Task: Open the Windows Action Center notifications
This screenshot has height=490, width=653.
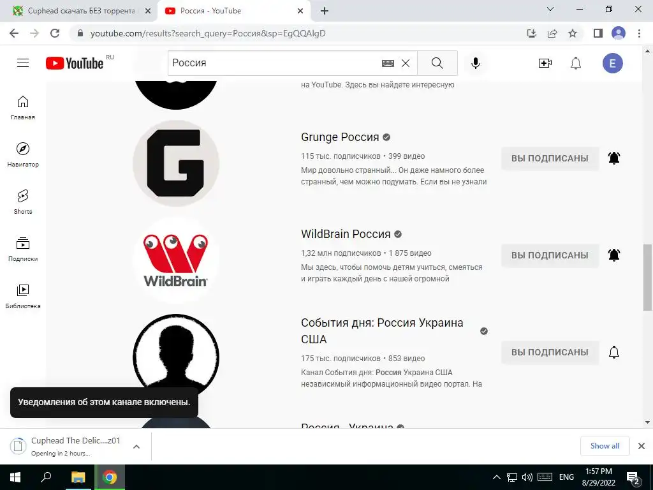Action: pyautogui.click(x=633, y=478)
